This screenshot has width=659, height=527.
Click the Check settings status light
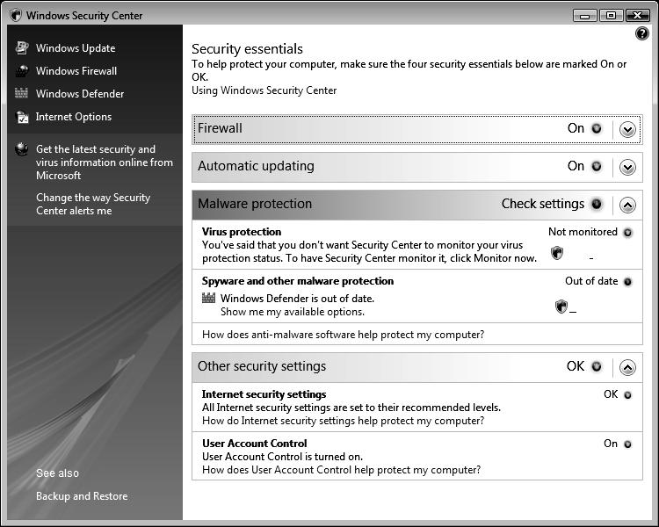pos(597,205)
